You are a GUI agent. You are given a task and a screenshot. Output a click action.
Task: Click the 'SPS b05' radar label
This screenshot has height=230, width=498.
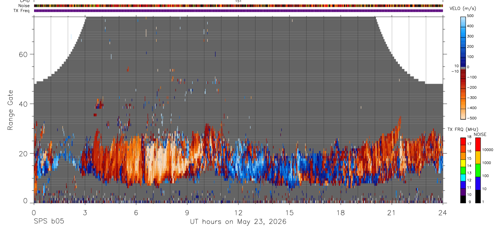[49, 221]
